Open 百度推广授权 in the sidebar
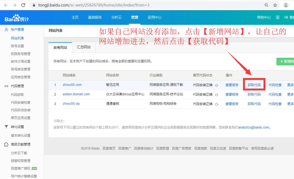Image resolution: width=294 pixels, height=179 pixels. click(x=20, y=168)
